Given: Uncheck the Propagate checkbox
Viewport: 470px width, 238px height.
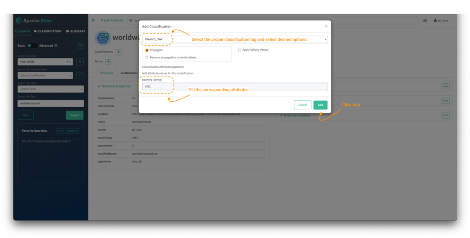Looking at the screenshot, I should click(147, 50).
